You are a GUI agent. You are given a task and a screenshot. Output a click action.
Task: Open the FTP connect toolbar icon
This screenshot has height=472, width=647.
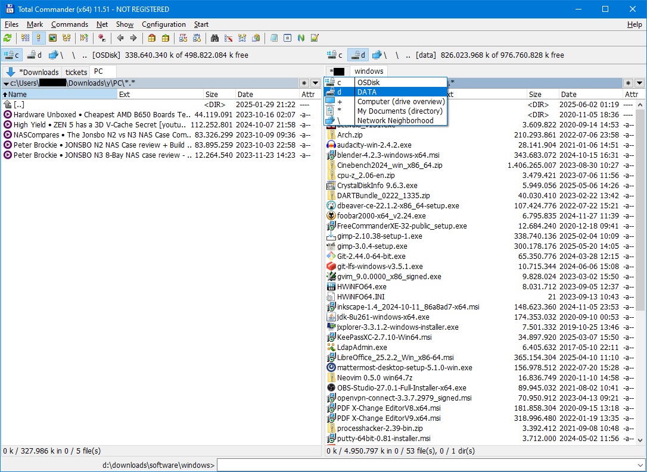pos(183,38)
